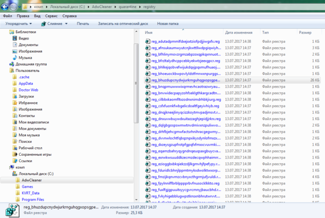Open the Моя музыка folder icon
Viewport: 325px width, 218px height.
pyautogui.click(x=15, y=135)
